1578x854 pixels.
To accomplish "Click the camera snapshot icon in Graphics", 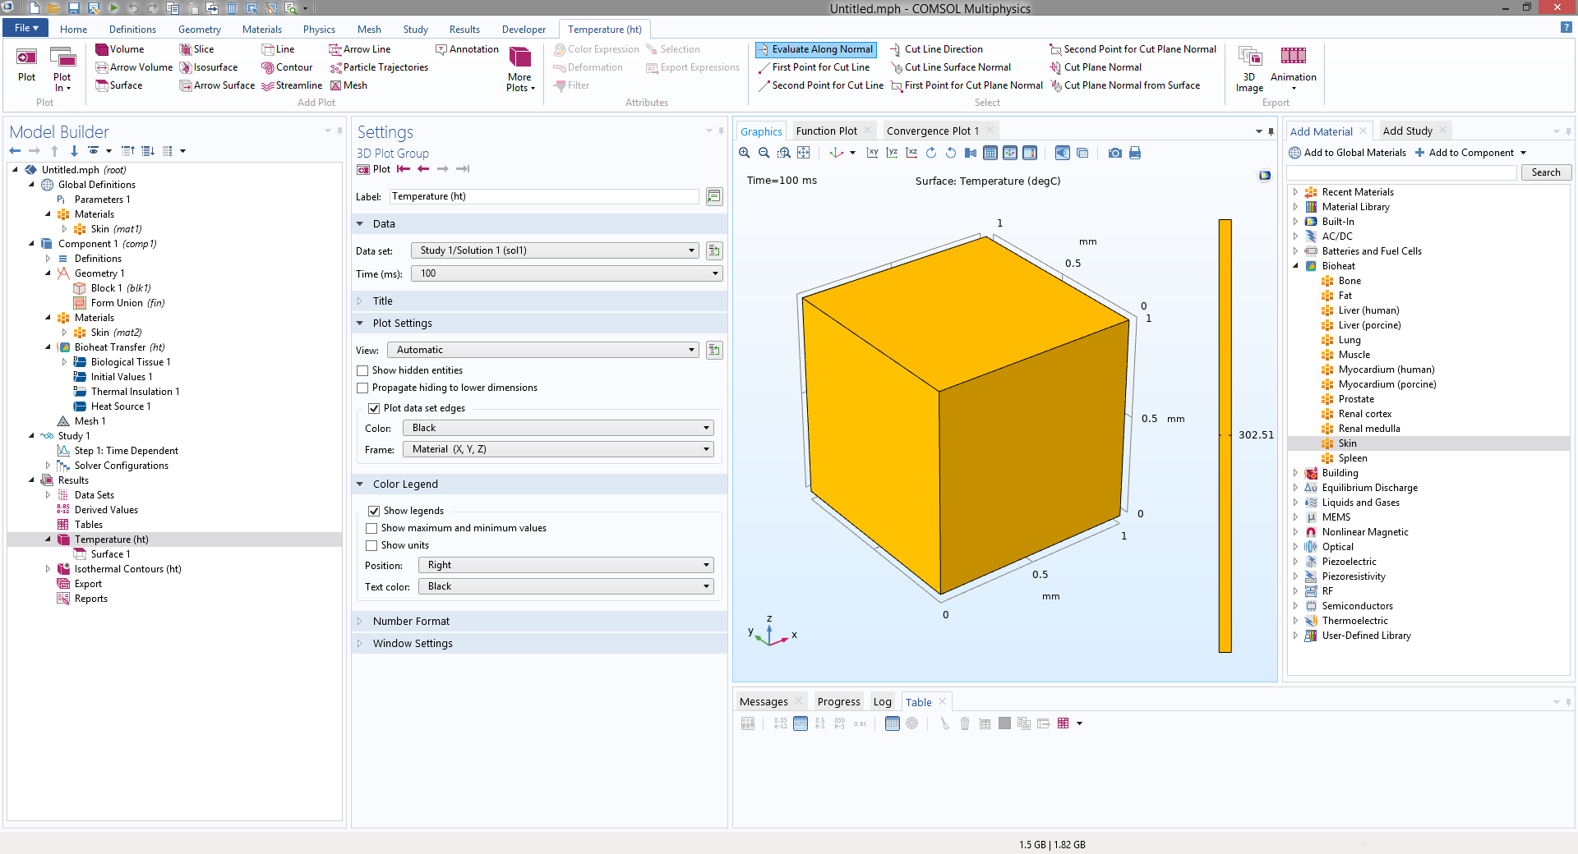I will click(1114, 153).
